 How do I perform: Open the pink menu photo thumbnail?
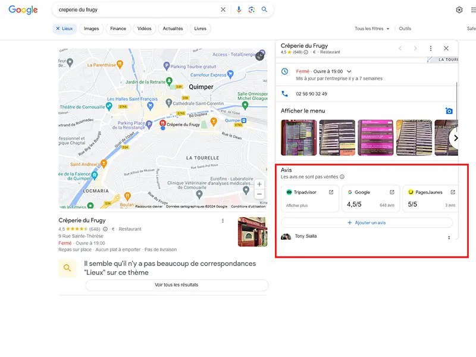[375, 137]
